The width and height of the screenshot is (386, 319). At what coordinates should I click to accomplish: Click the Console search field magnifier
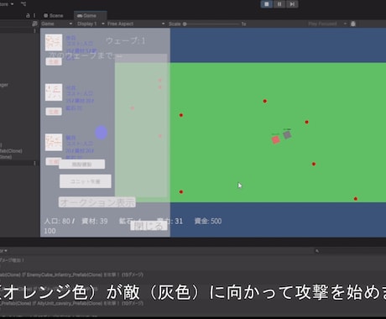[x=317, y=251]
